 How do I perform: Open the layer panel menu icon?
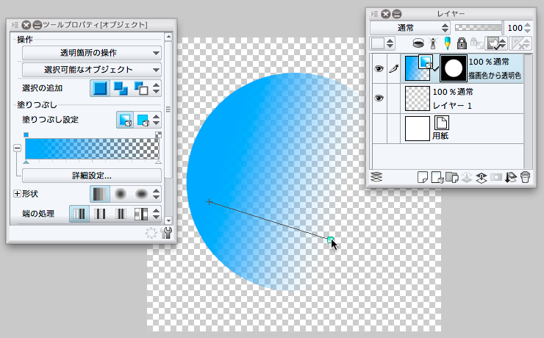coord(374,14)
